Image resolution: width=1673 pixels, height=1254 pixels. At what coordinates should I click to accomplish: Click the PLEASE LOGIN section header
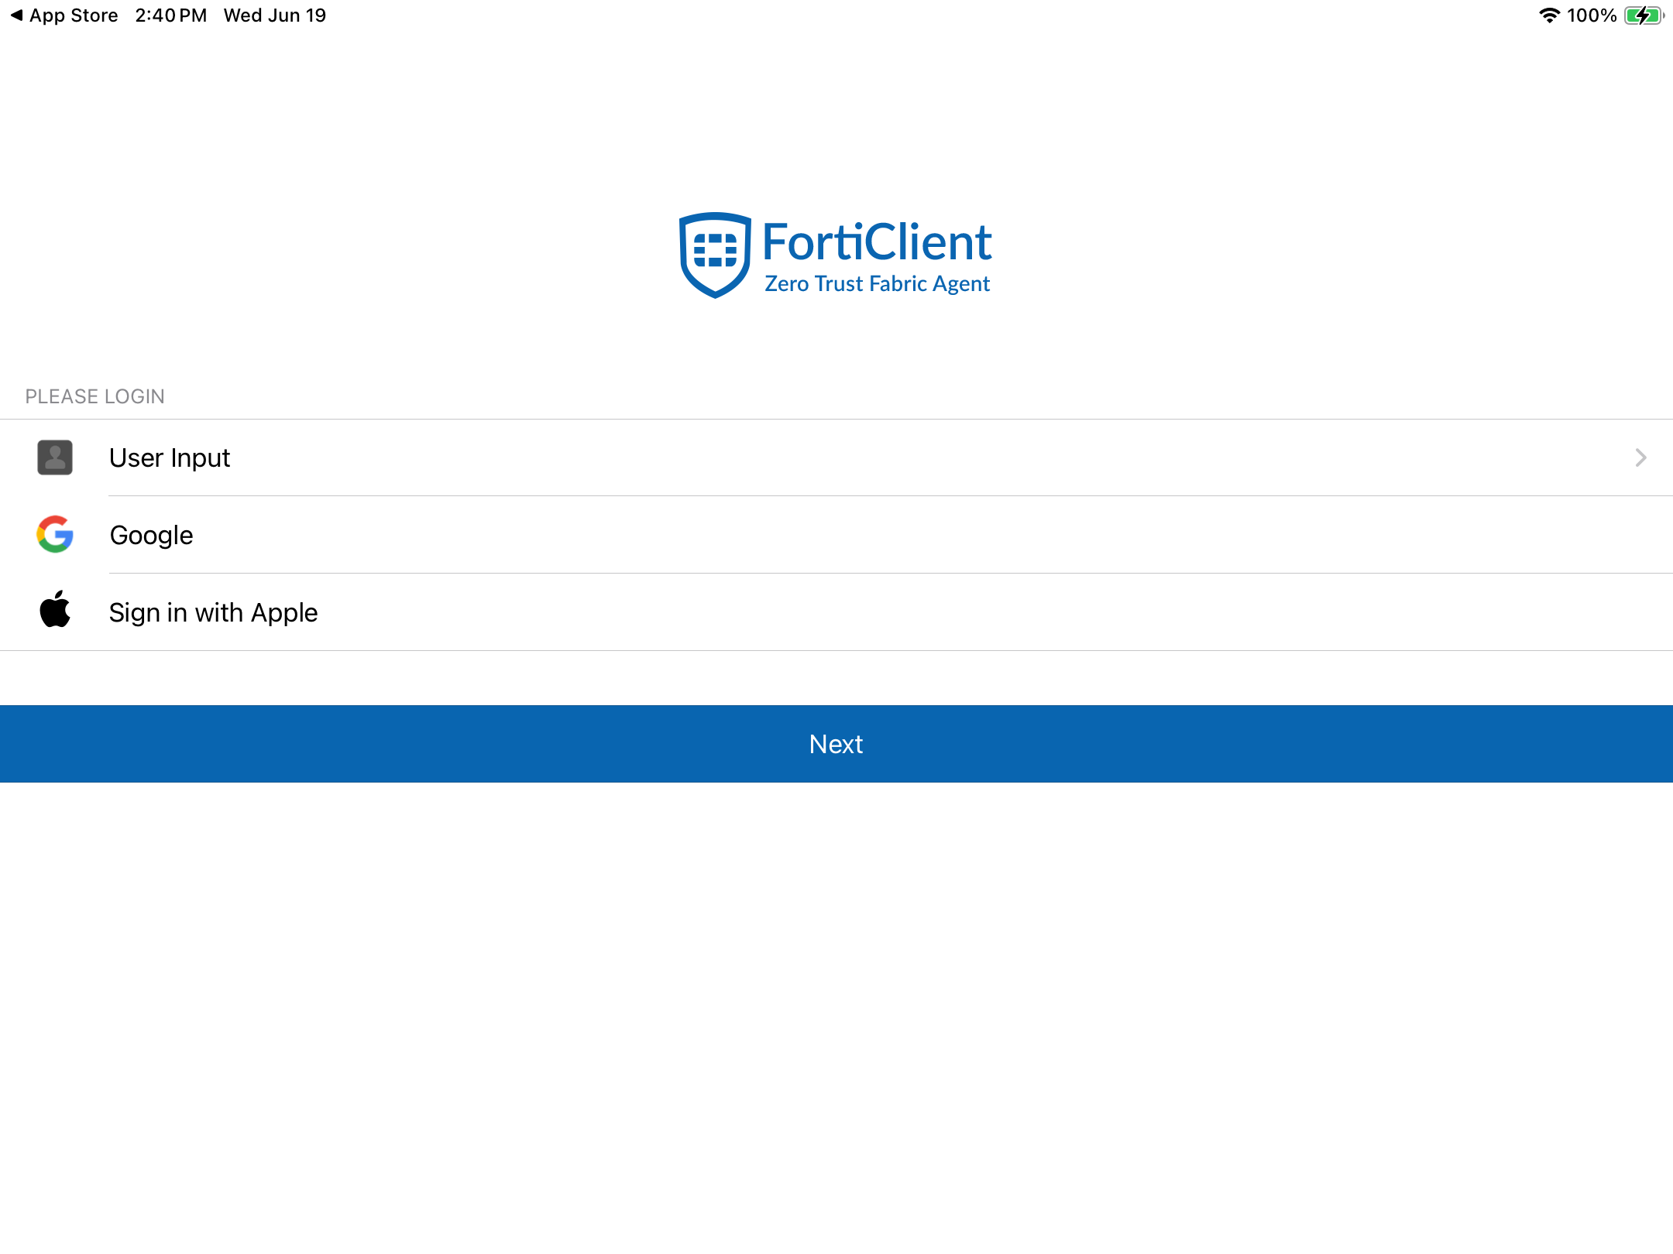point(95,396)
